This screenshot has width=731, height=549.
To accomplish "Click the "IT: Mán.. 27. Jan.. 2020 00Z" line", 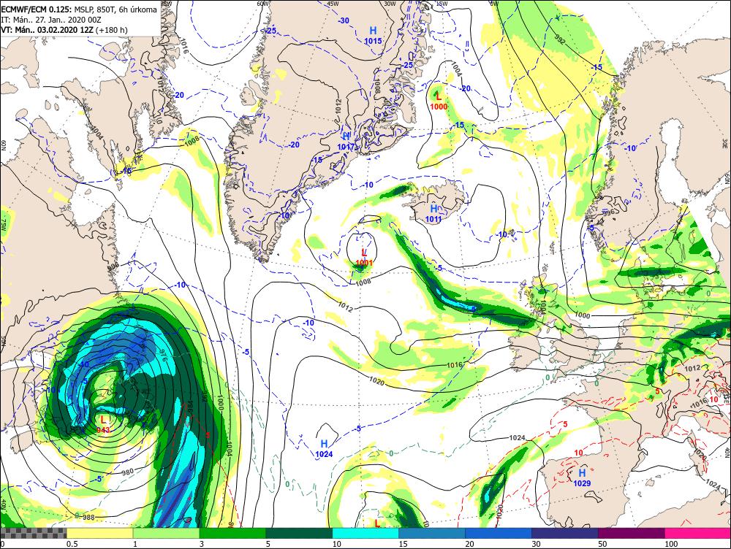I will click(x=51, y=20).
